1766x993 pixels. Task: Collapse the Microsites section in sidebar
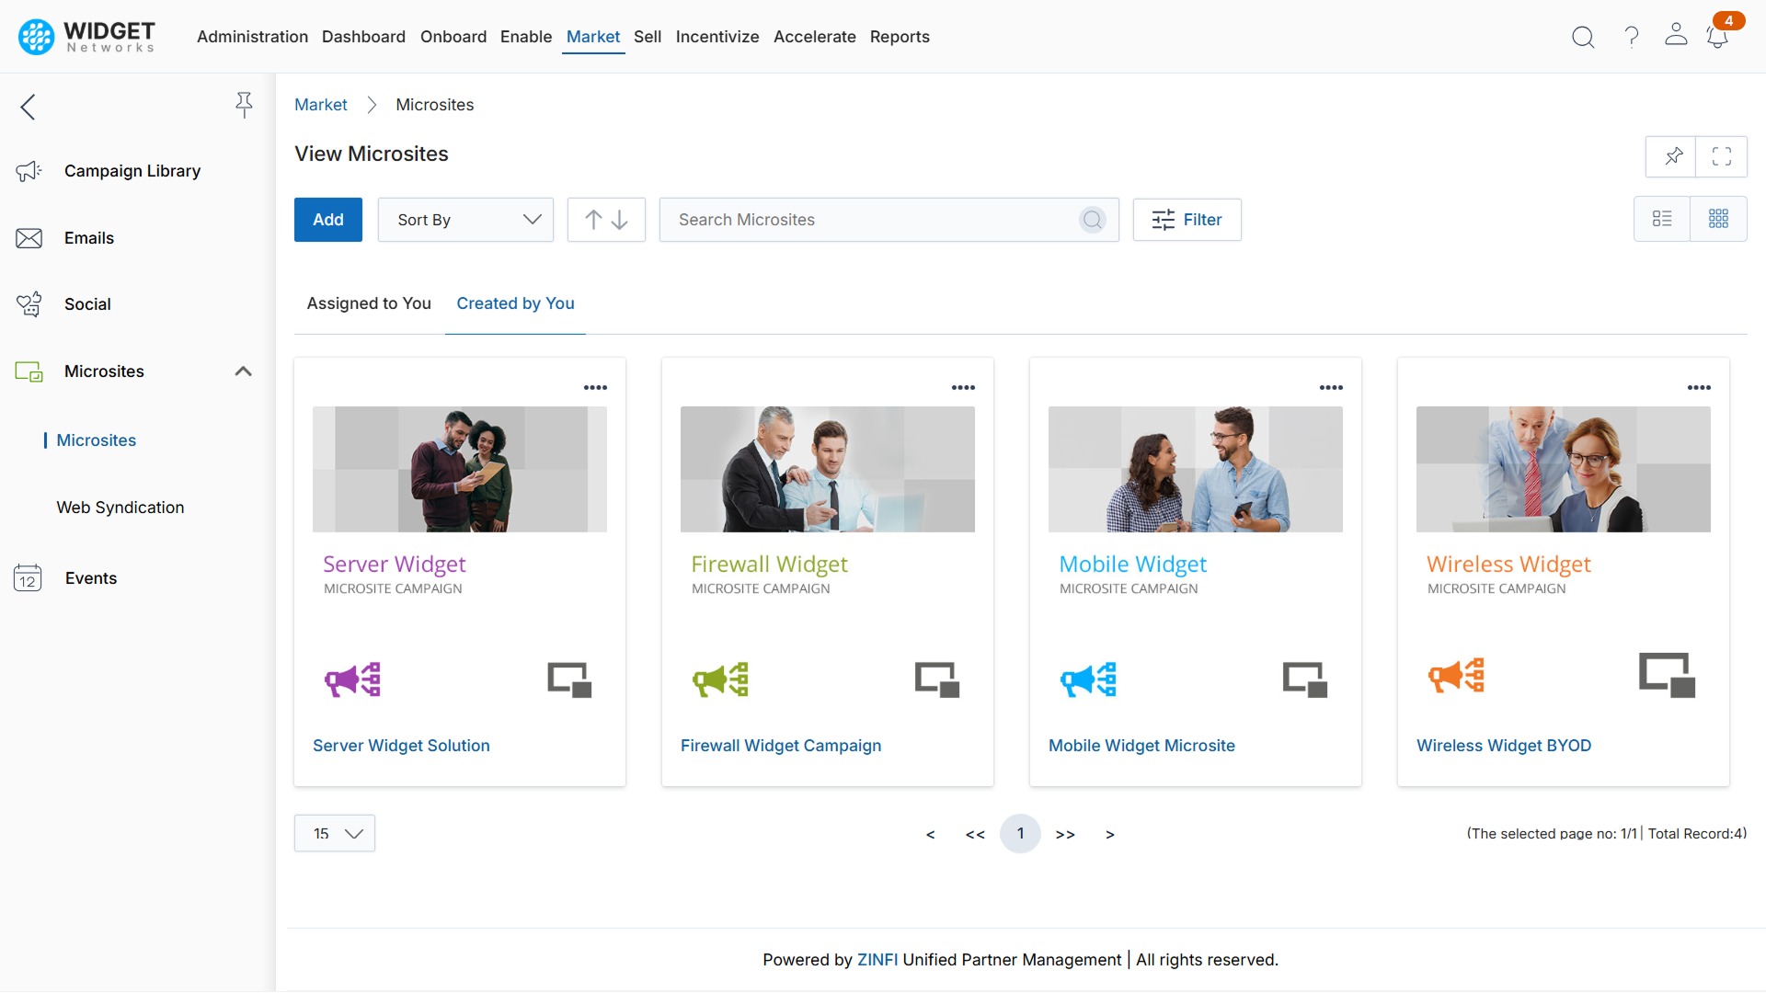[243, 371]
